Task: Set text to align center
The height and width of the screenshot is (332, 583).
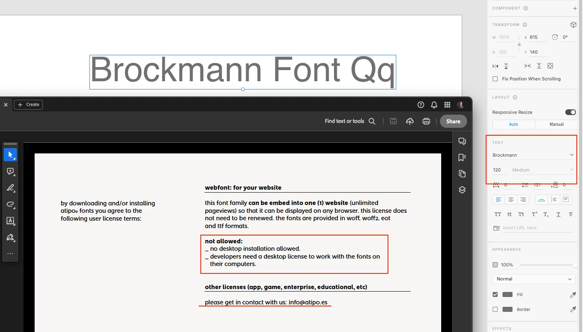Action: pyautogui.click(x=511, y=200)
